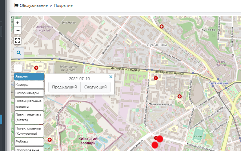
Task: Toggle the Обзор камеры layer
Action: (29, 93)
